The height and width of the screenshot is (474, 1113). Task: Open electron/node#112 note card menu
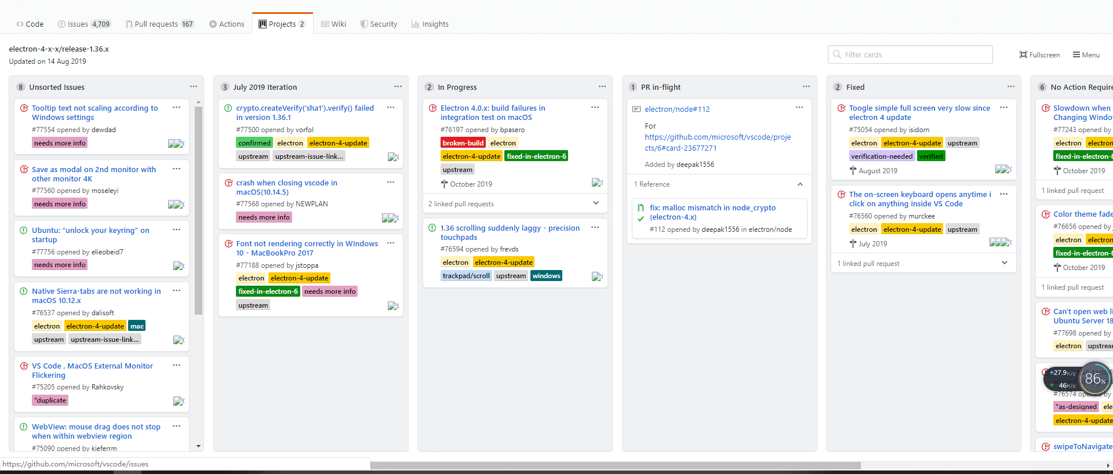point(799,107)
